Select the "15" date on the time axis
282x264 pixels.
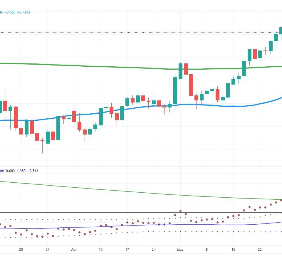click(234, 250)
